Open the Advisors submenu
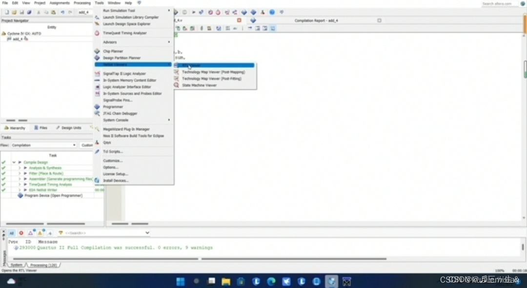The width and height of the screenshot is (527, 288). click(x=133, y=42)
